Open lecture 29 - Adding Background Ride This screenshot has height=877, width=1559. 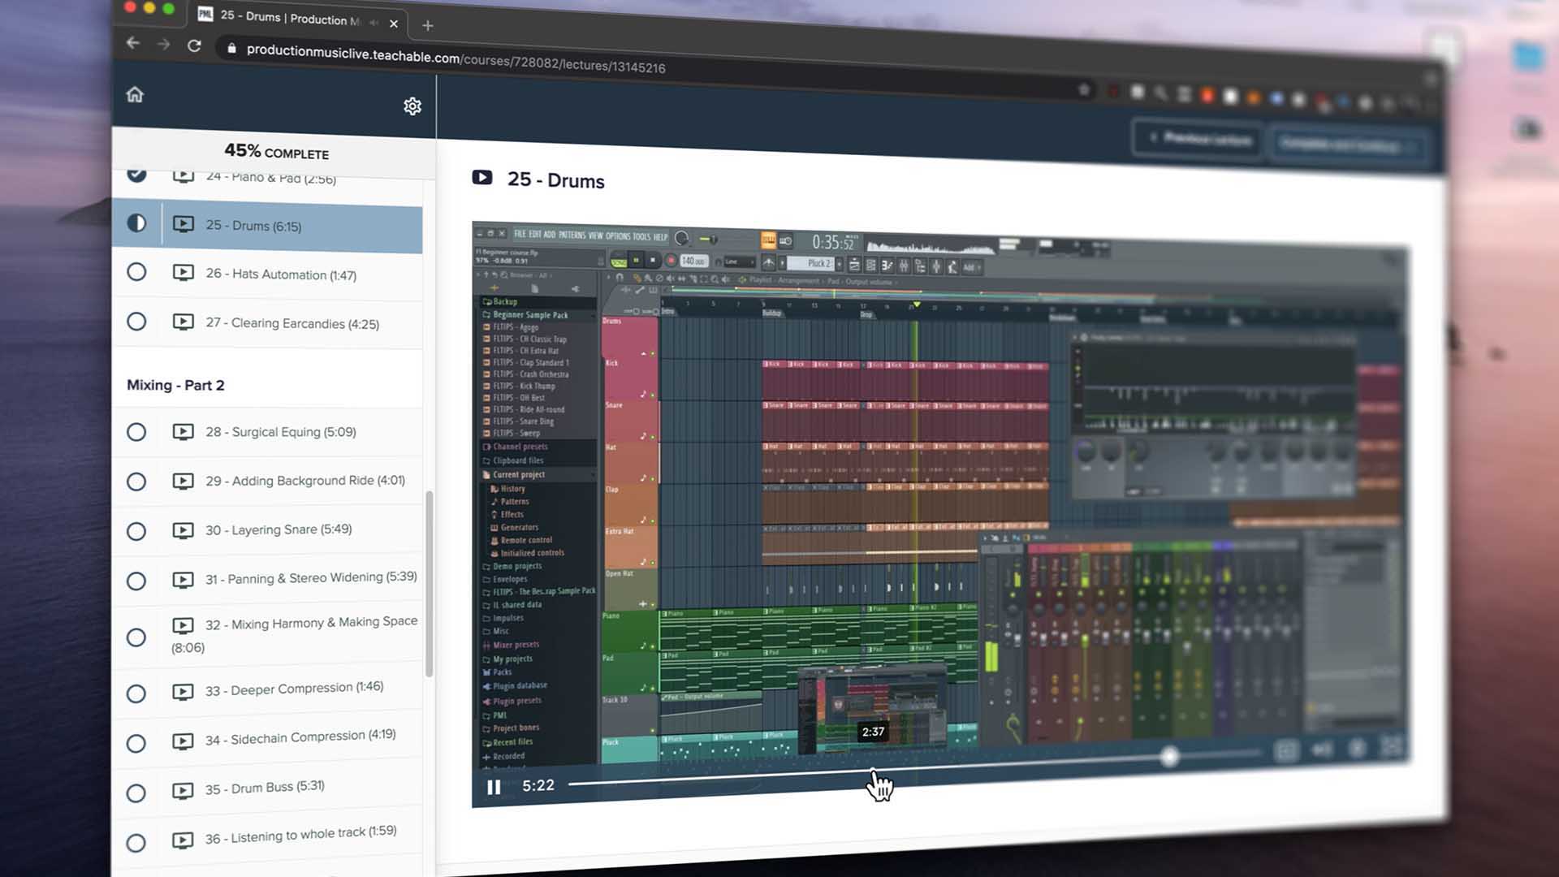pos(304,481)
